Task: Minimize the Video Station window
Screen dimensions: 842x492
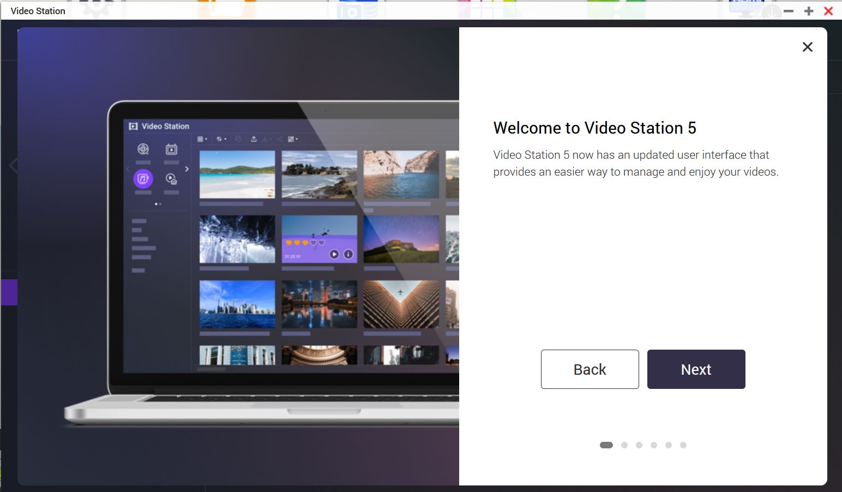Action: pos(789,11)
